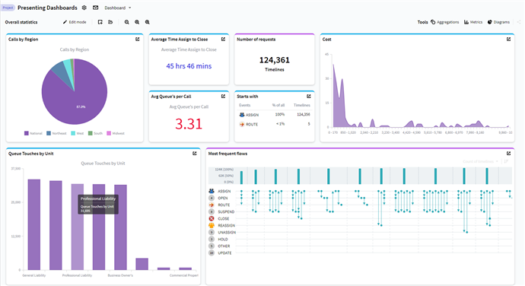Click the zoom out magnifier icon

point(126,22)
